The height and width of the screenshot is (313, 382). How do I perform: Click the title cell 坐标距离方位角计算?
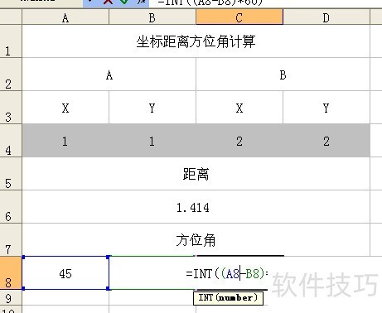[x=196, y=41]
